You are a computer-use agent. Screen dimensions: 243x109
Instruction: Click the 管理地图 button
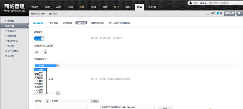pos(229,13)
